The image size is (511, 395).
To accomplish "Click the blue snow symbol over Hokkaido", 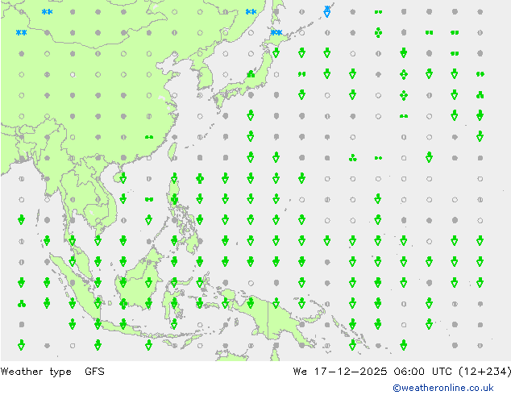I will [276, 32].
